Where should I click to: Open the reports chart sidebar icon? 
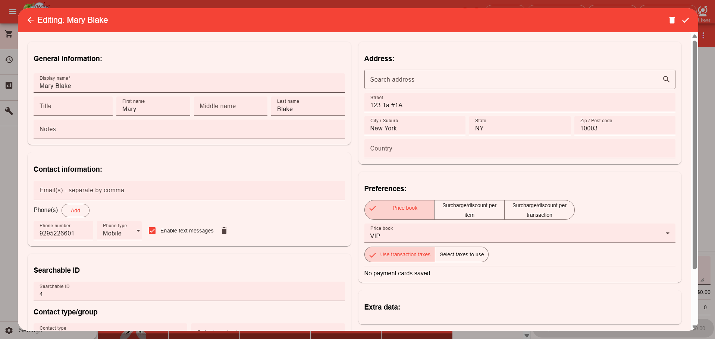(9, 85)
